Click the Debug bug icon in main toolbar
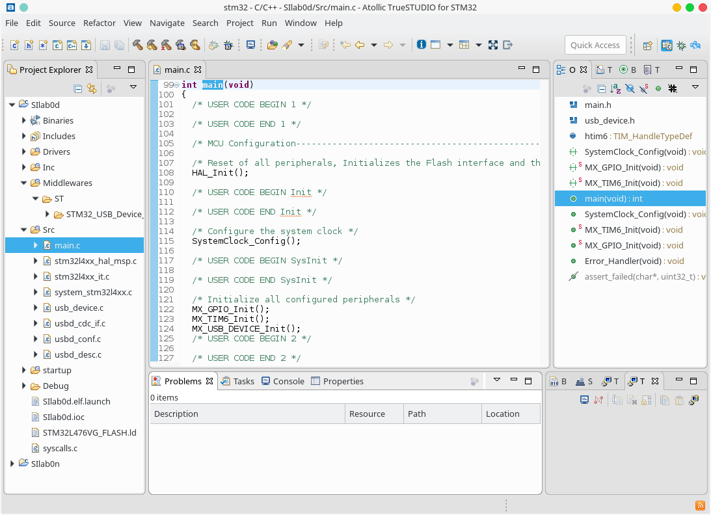711x515 pixels. pos(228,45)
